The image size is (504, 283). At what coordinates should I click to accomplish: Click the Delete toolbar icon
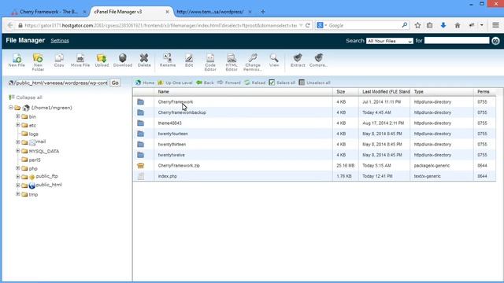[x=144, y=60]
